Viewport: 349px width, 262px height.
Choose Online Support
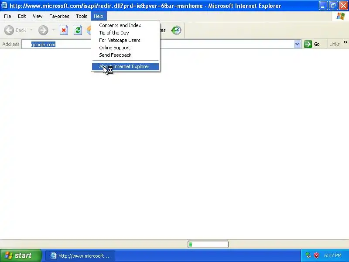pyautogui.click(x=126, y=48)
